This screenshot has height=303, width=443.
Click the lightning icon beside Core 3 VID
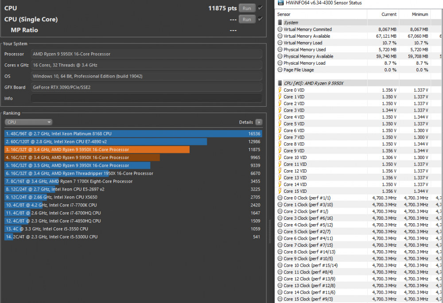point(280,110)
